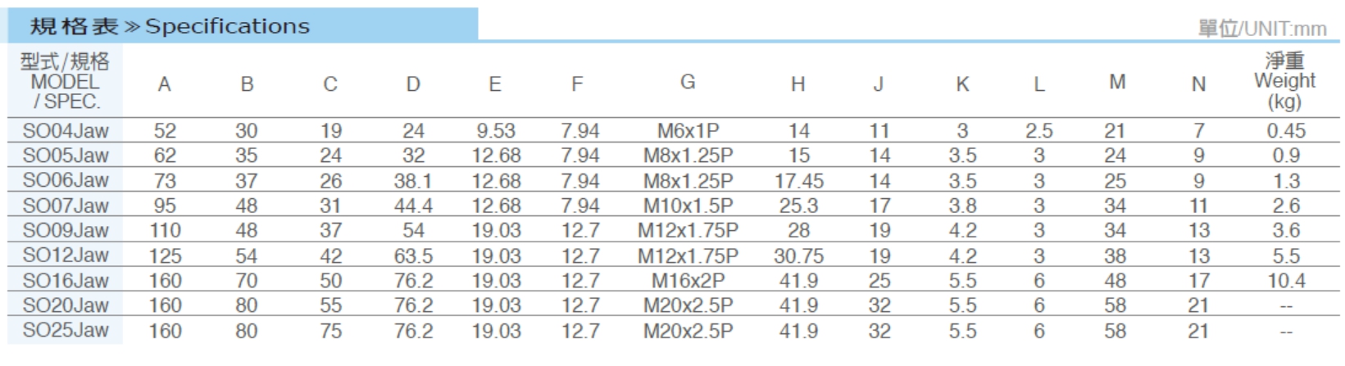This screenshot has width=1345, height=366.
Task: Select the 9.53 value in column E
Action: pos(496,131)
